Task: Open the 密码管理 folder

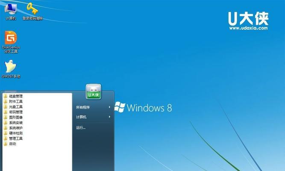Action: point(13,112)
